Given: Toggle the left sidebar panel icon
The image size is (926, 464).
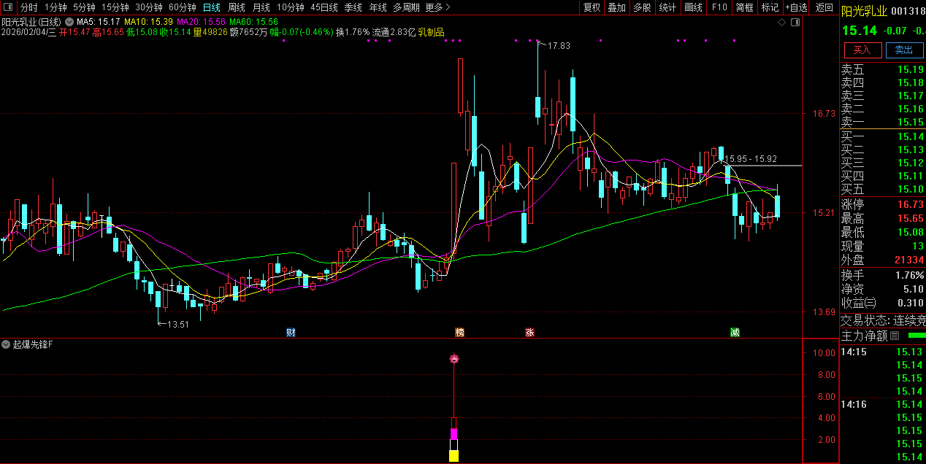Looking at the screenshot, I should pyautogui.click(x=7, y=7).
